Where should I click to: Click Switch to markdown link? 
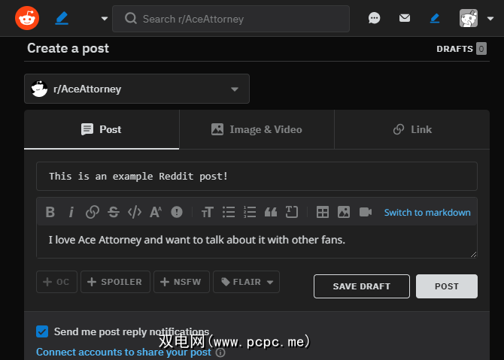click(x=427, y=212)
